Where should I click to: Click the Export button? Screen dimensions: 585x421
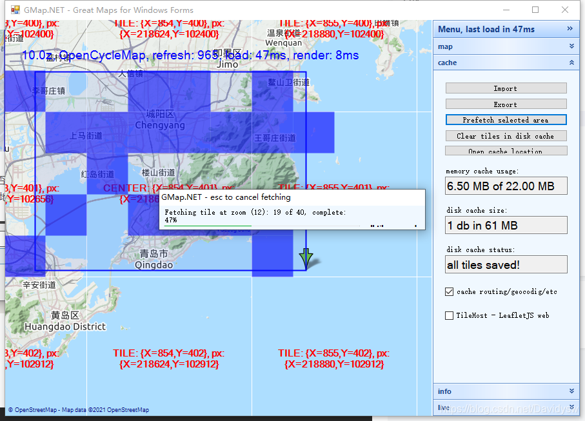pyautogui.click(x=506, y=104)
